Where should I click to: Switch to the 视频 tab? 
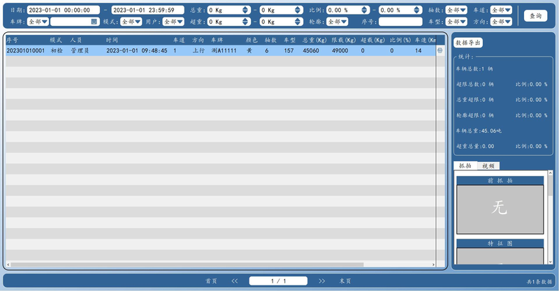coord(488,166)
